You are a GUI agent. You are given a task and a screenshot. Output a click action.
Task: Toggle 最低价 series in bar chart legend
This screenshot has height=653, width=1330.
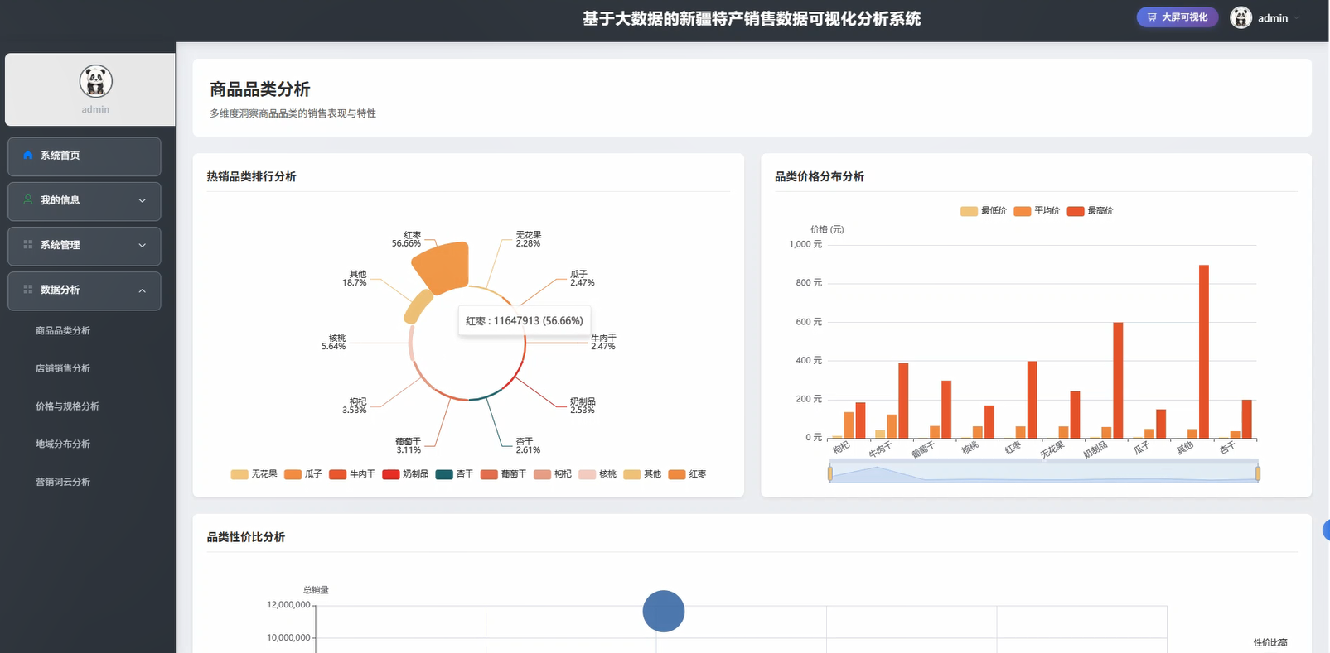tap(984, 211)
